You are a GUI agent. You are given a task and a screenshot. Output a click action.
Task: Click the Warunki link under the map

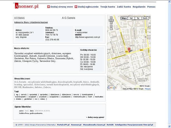148,89
